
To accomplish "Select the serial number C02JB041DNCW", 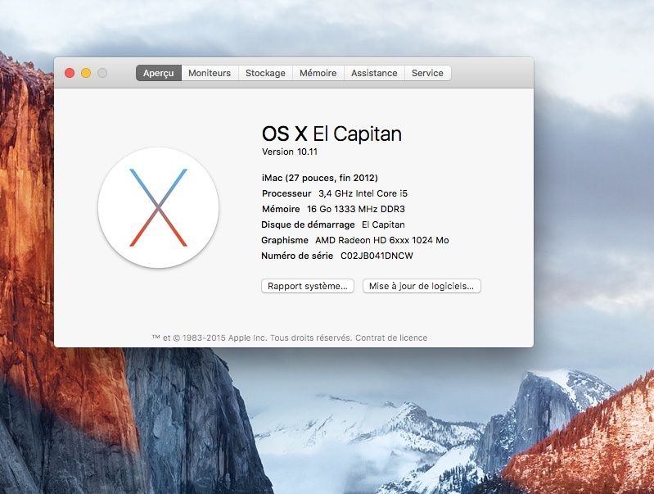I will pos(377,256).
